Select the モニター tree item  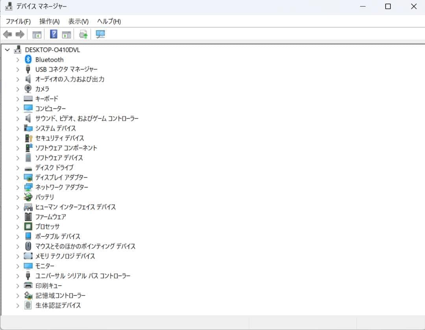point(44,266)
